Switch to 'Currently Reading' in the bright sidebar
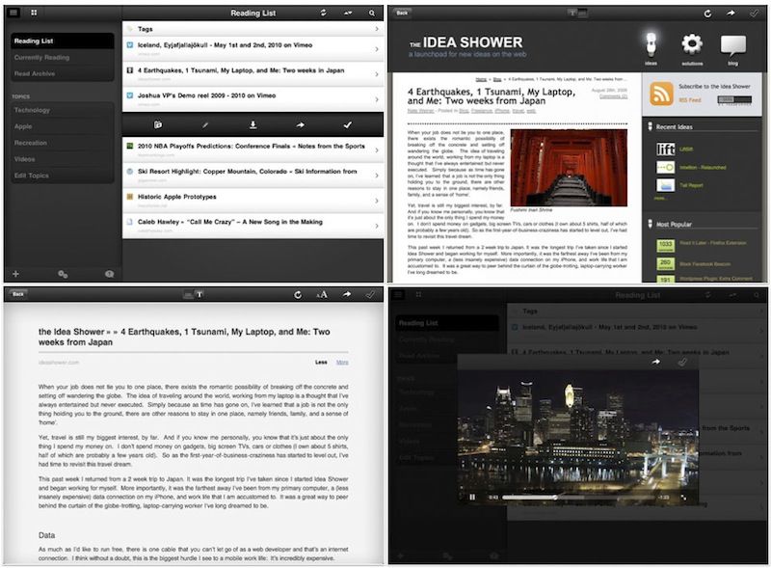The image size is (771, 568). click(x=62, y=57)
